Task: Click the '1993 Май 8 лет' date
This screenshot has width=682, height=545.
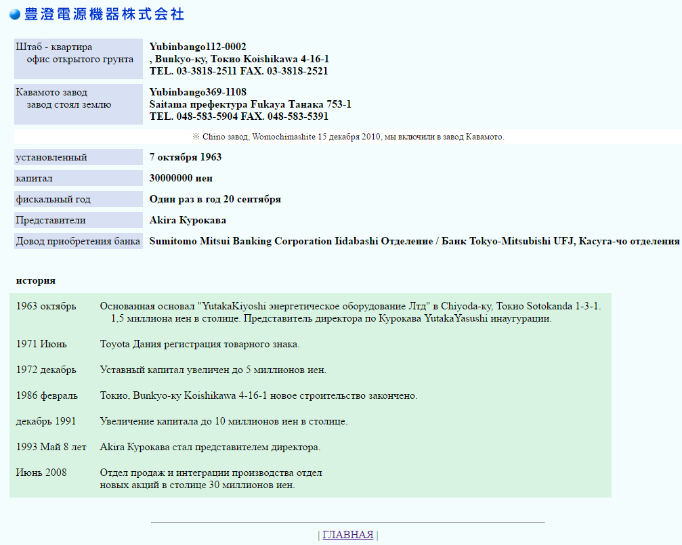Action: click(51, 447)
